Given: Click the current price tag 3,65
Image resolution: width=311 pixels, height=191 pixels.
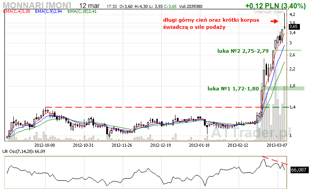Looking at the screenshot, I should [x=294, y=27].
